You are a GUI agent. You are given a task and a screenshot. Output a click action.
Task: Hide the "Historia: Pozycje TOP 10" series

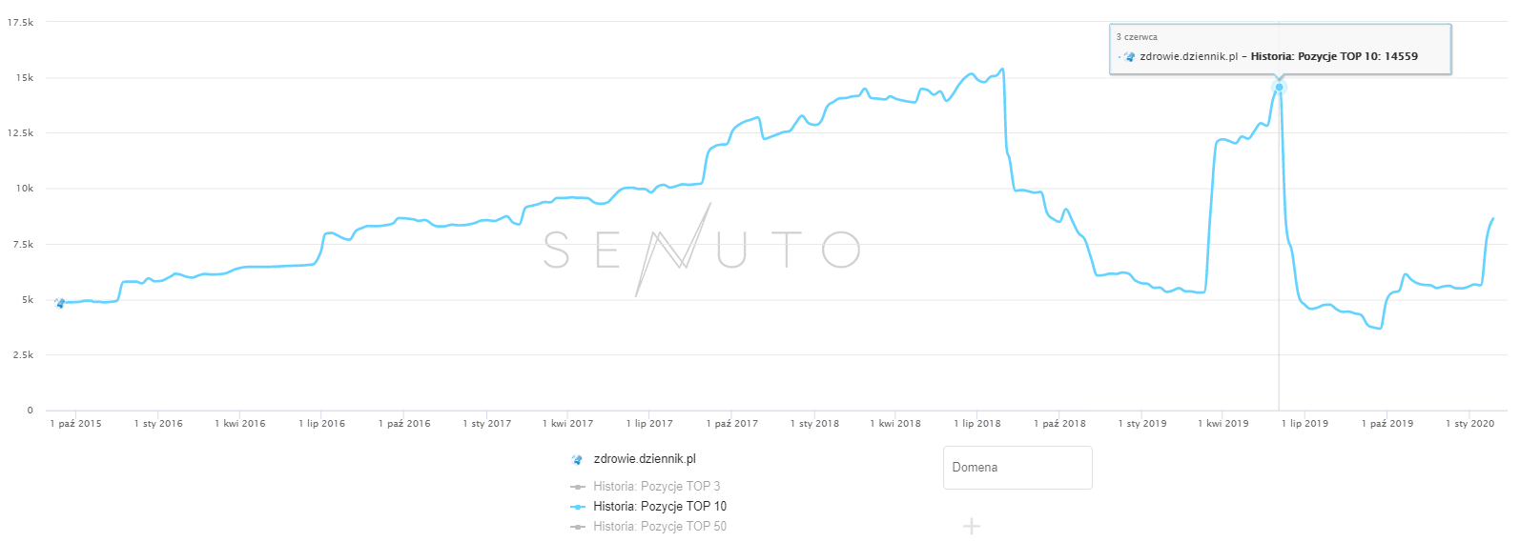pos(659,507)
